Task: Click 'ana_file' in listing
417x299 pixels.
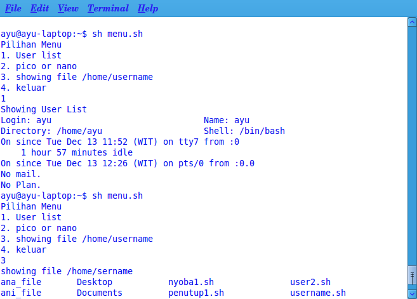Action: tap(21, 282)
